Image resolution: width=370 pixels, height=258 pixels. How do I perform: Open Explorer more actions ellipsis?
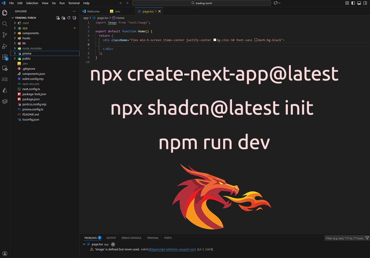pos(74,11)
